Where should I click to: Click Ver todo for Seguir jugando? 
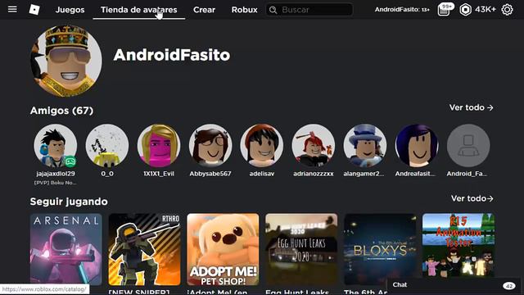coord(472,198)
